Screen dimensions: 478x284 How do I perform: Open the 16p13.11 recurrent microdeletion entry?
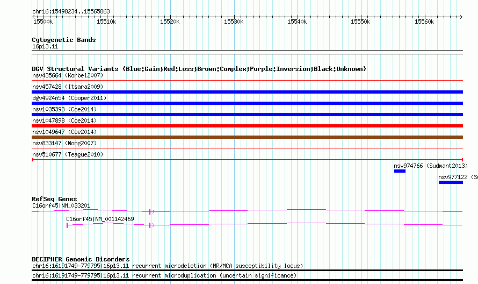pos(168,266)
